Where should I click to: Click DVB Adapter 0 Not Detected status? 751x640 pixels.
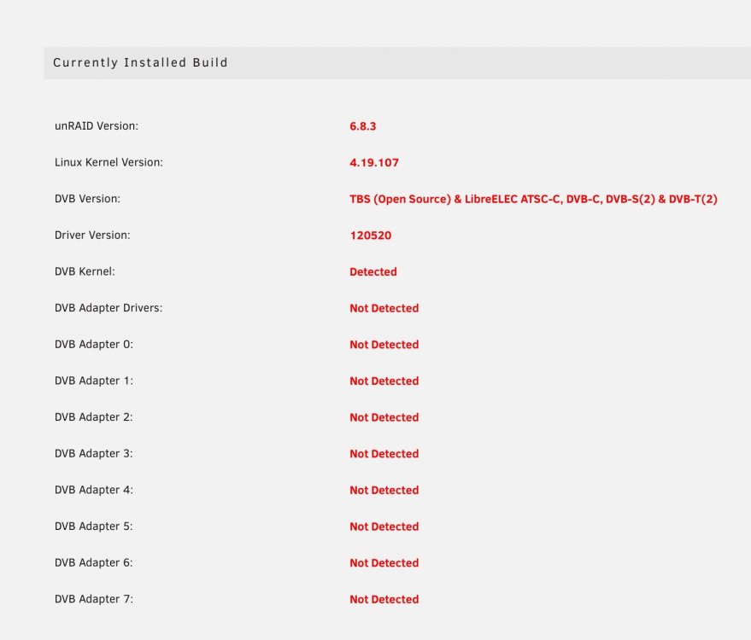pos(384,345)
